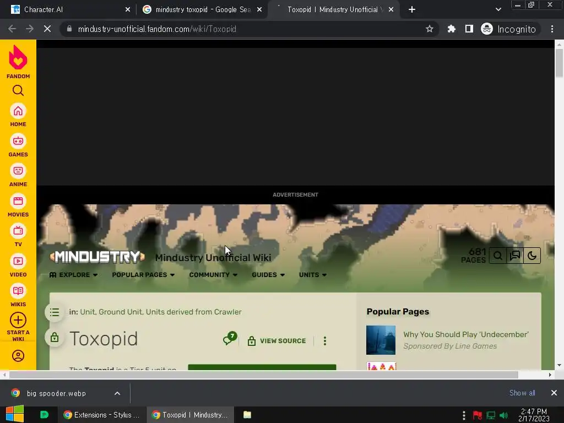The height and width of the screenshot is (423, 564).
Task: Click the horizontal scrollbar thumb
Action: 263,375
